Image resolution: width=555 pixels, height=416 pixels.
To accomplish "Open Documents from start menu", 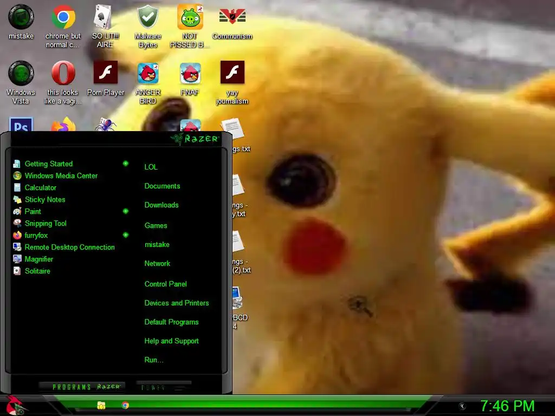I will [x=162, y=186].
